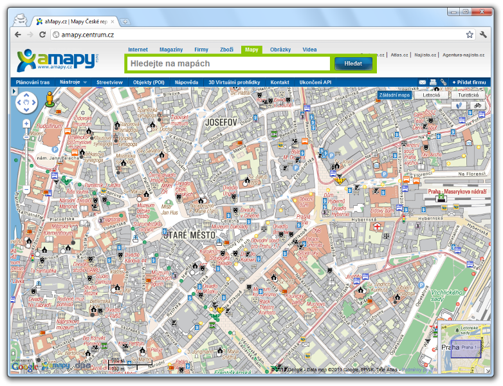503x386 pixels.
Task: Open the Firmy tab
Action: tap(201, 50)
